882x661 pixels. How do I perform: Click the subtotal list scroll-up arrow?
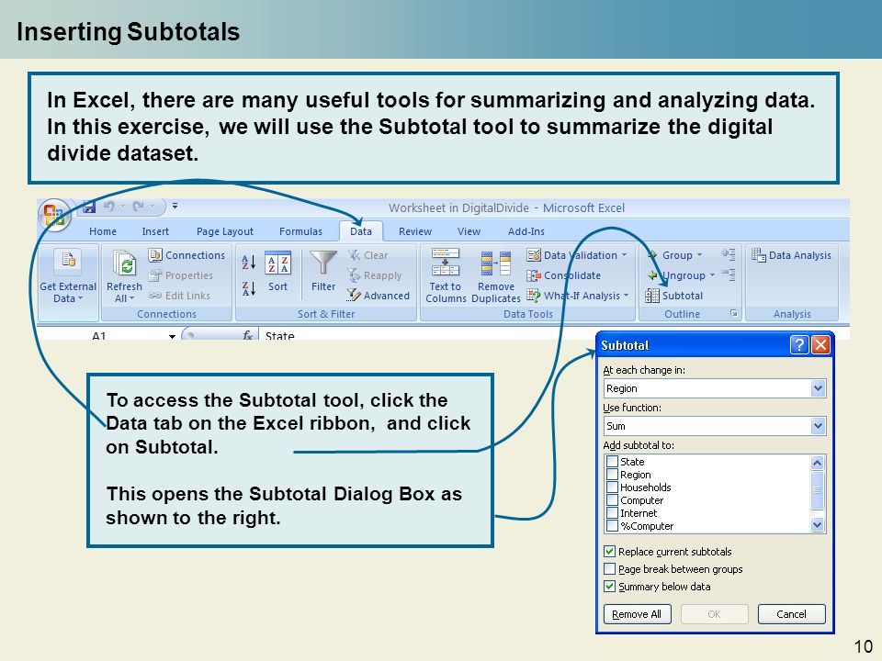pos(818,463)
